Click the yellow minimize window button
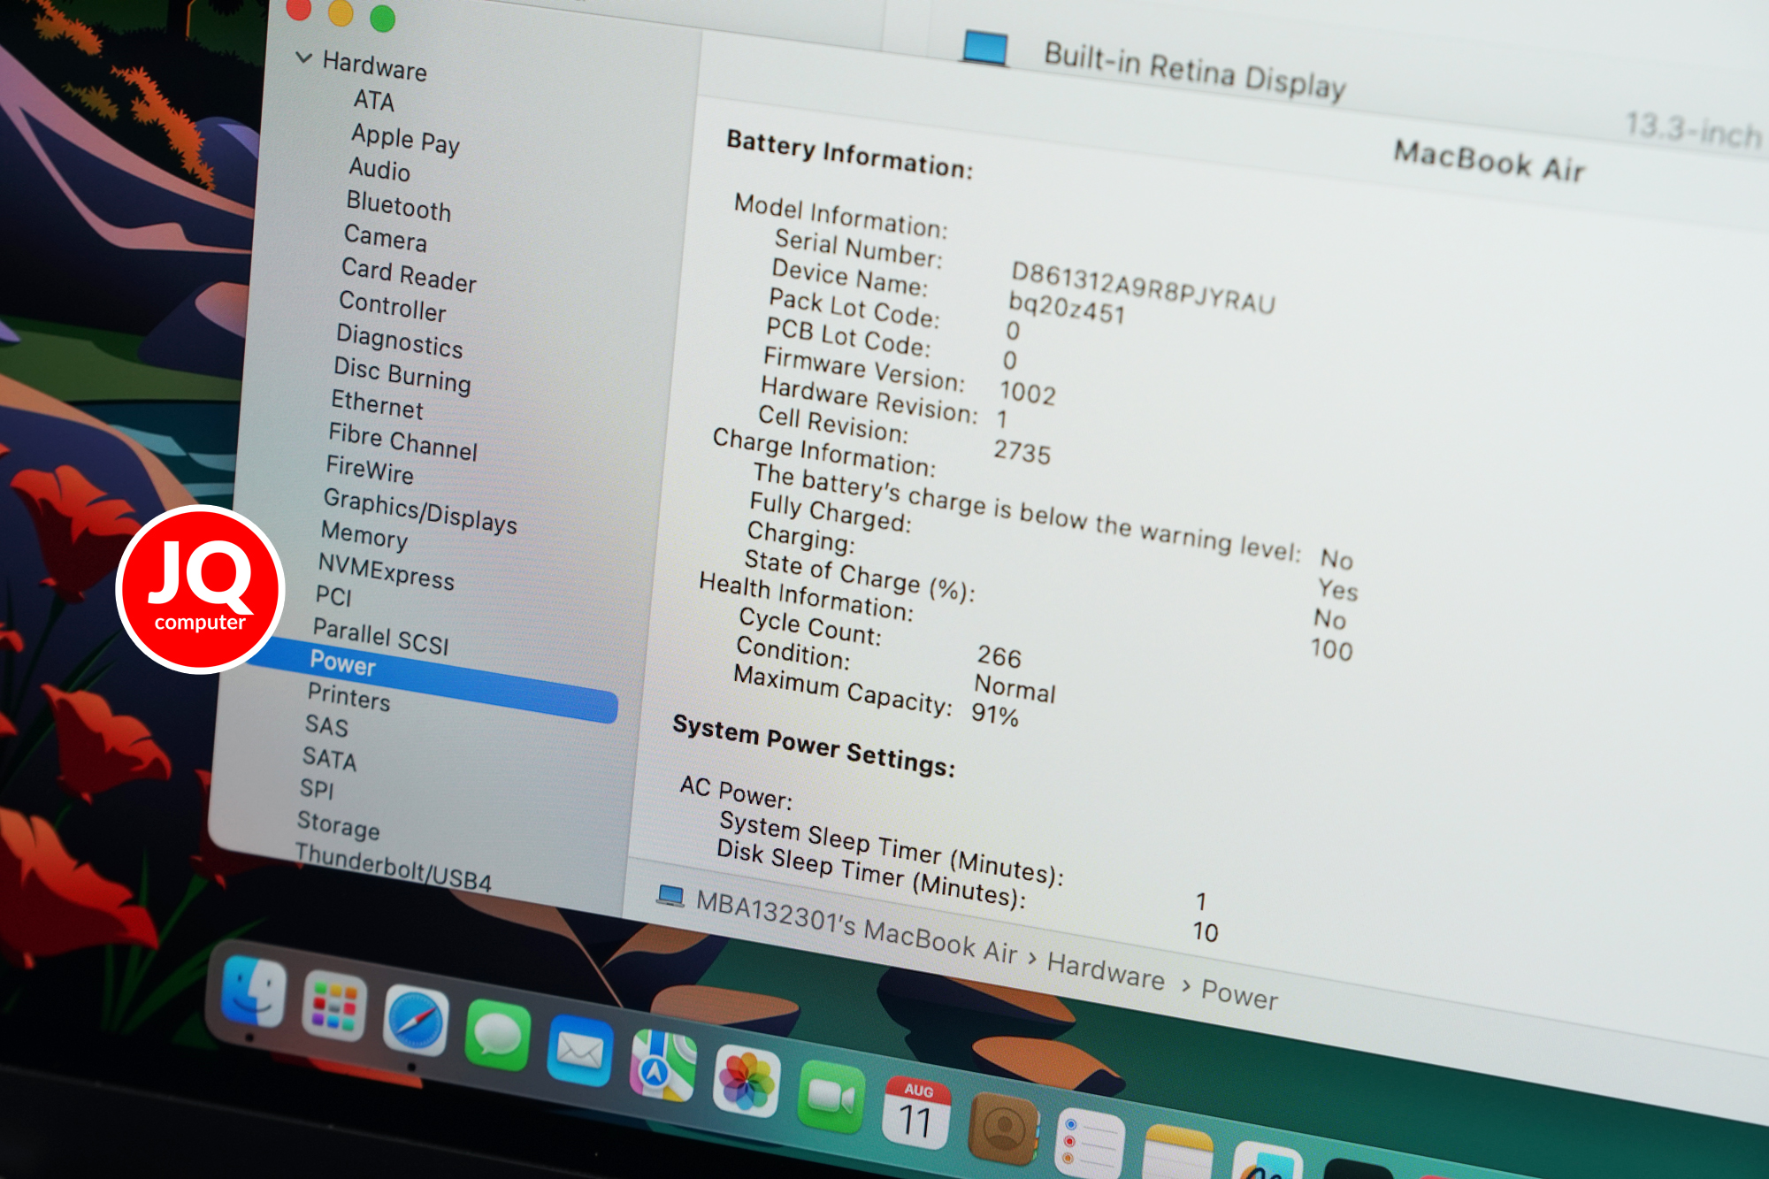This screenshot has height=1179, width=1769. 341,13
